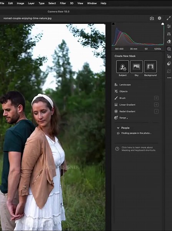Click the Create New Mask heading
Image resolution: width=172 pixels, height=231 pixels.
(125, 56)
